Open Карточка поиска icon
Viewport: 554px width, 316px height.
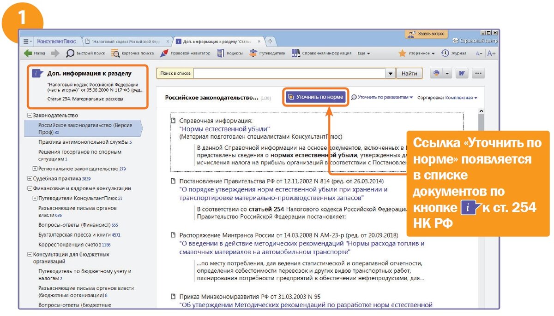(115, 53)
